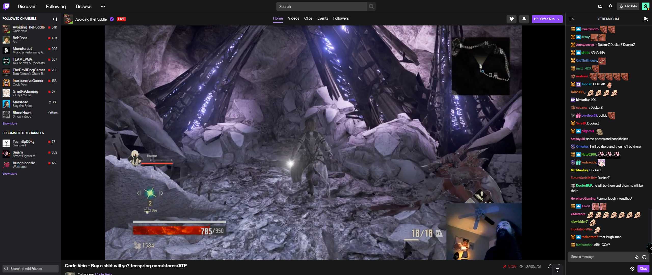
Task: Open InexpensiveGamer channel in sidebar
Action: (30, 82)
